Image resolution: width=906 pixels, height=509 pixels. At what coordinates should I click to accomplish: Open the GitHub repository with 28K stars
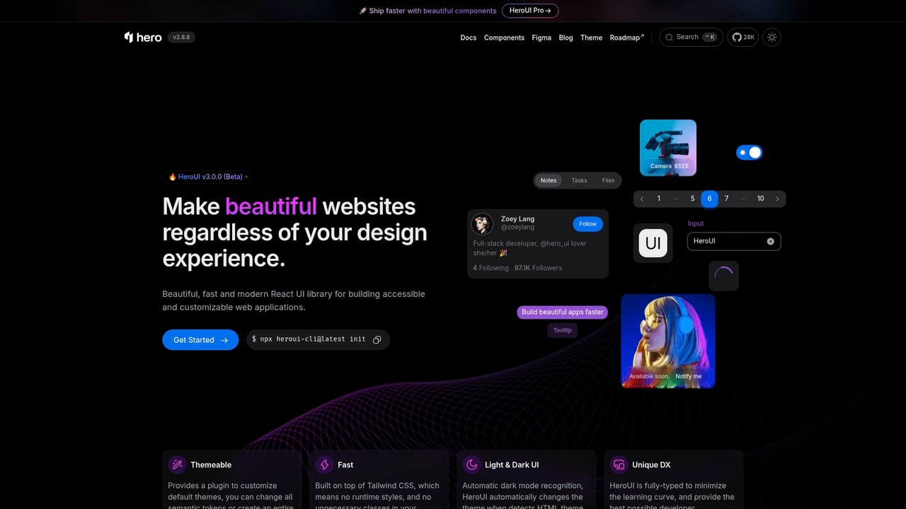pyautogui.click(x=742, y=37)
